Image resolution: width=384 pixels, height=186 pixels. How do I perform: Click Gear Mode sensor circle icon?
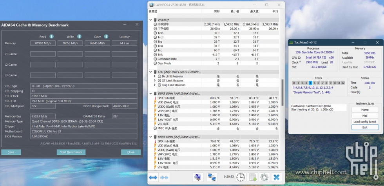155,63
